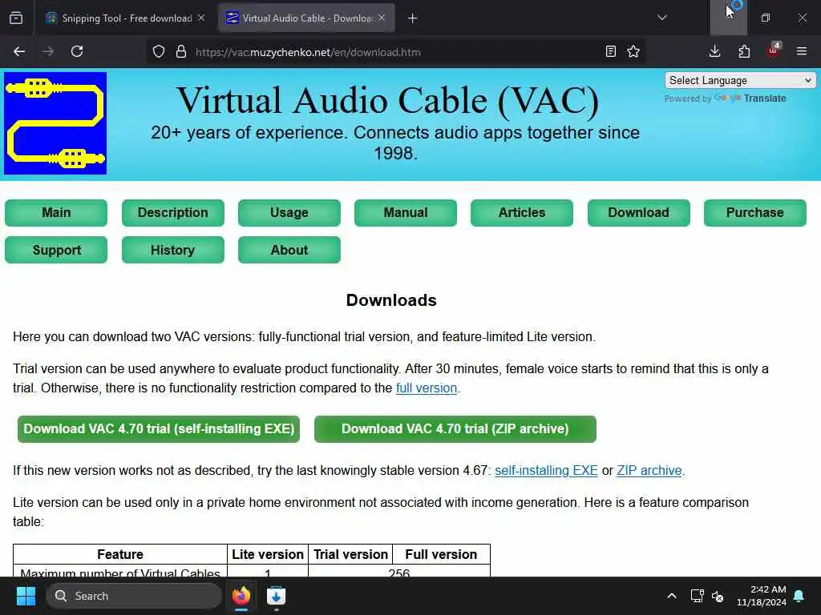Follow the full version link
This screenshot has width=821, height=615.
coord(427,388)
